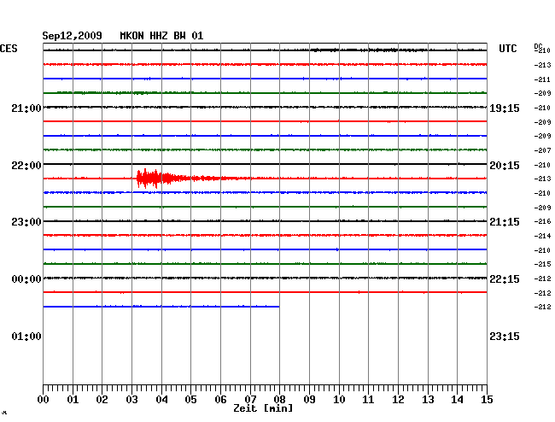The height and width of the screenshot is (422, 555).
Task: Click the UTC time label 19:15
Action: point(505,108)
